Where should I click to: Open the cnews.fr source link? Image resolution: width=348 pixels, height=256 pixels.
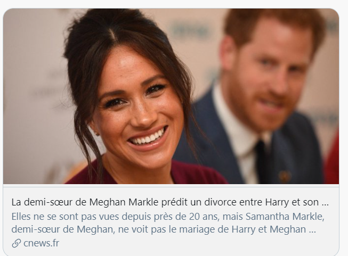(41, 243)
